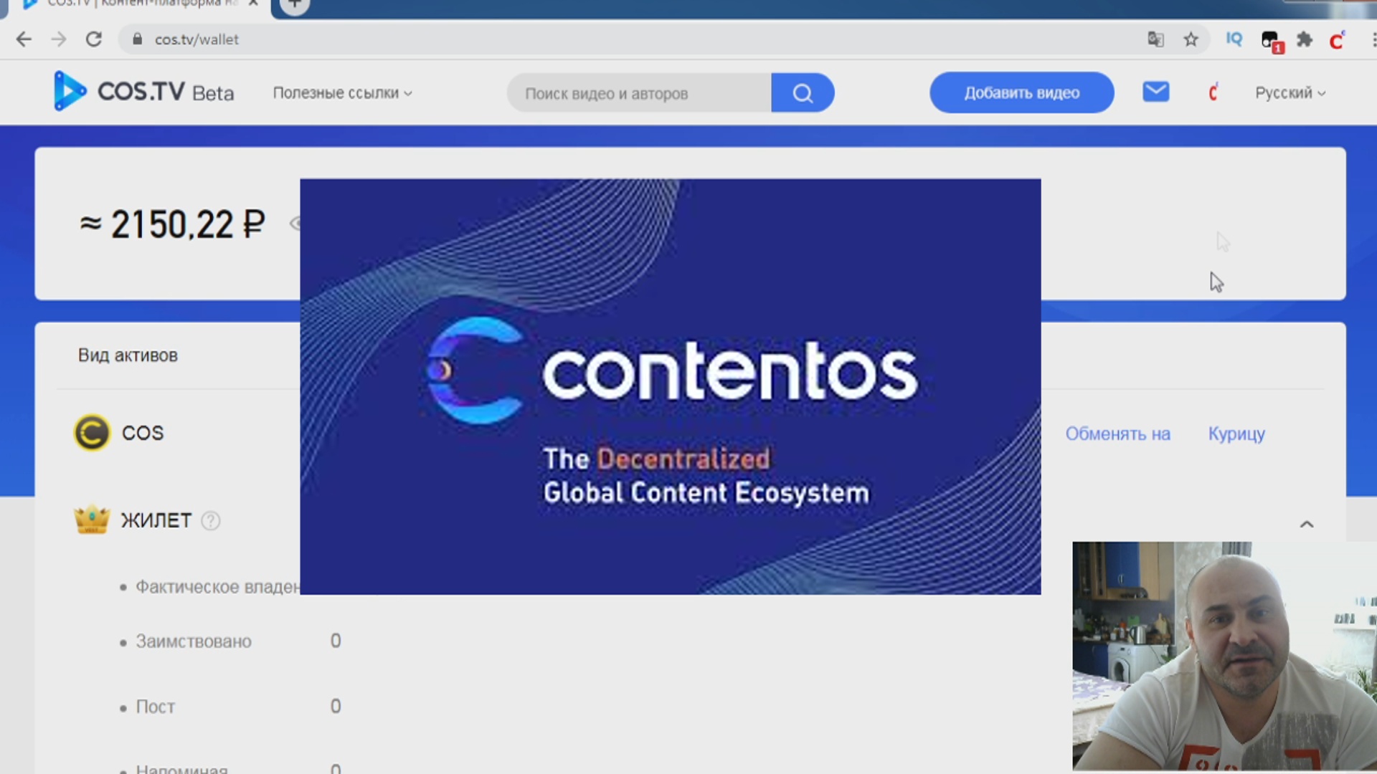The image size is (1377, 774).
Task: Open a new browser tab
Action: (295, 4)
